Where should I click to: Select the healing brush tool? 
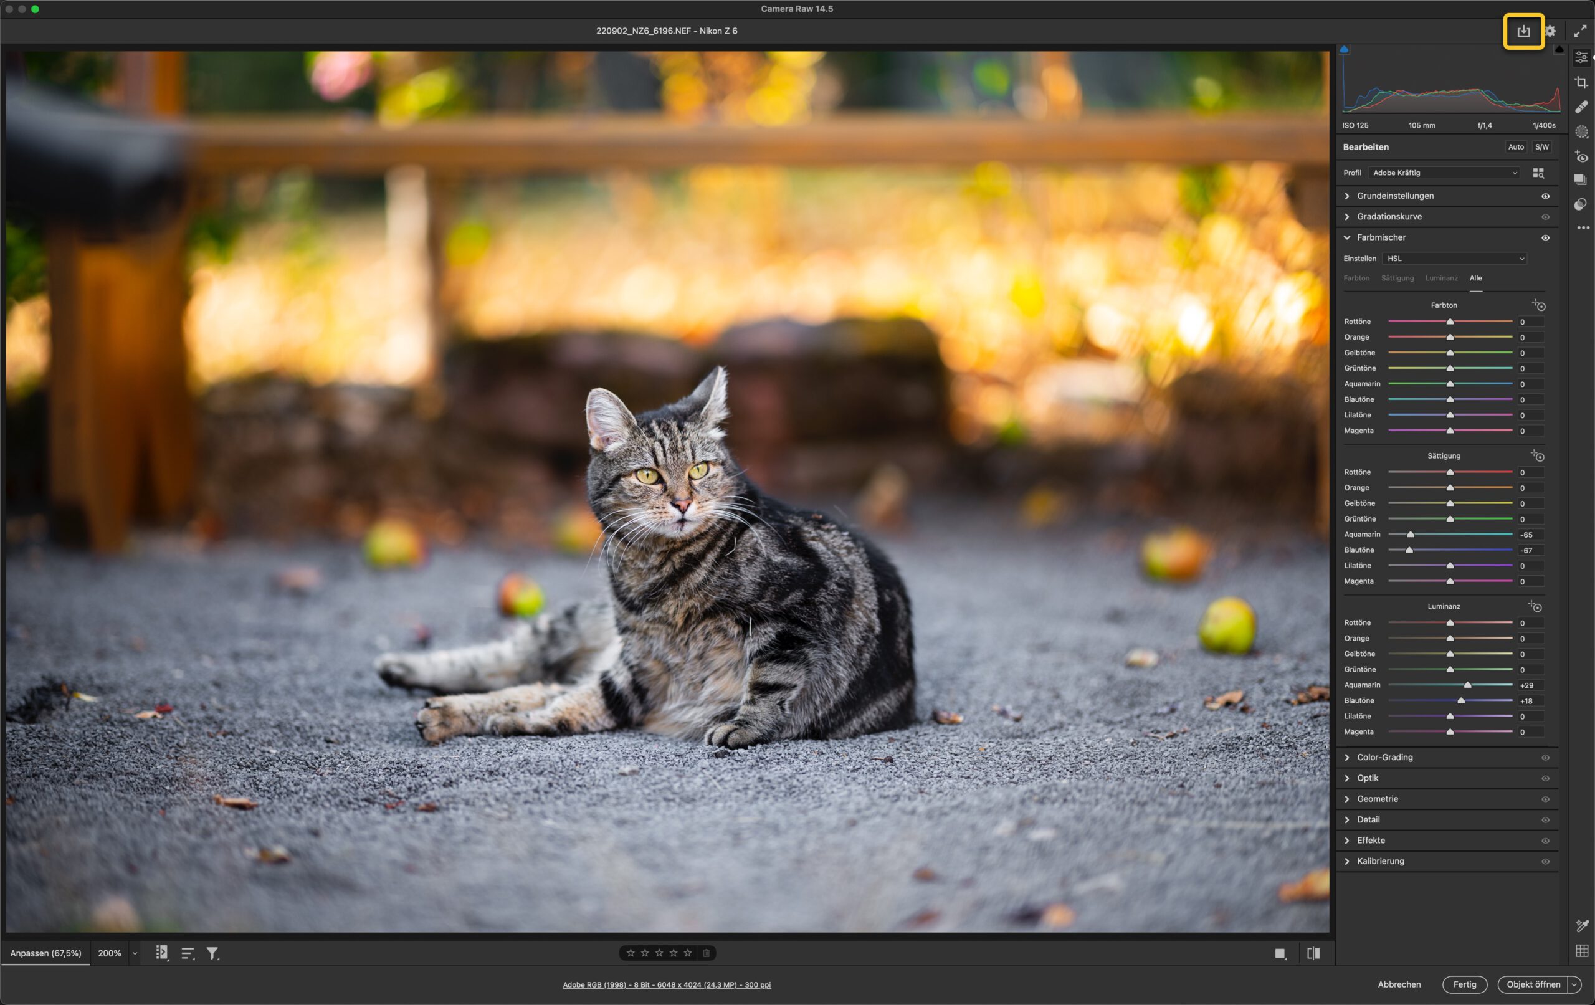(1582, 107)
